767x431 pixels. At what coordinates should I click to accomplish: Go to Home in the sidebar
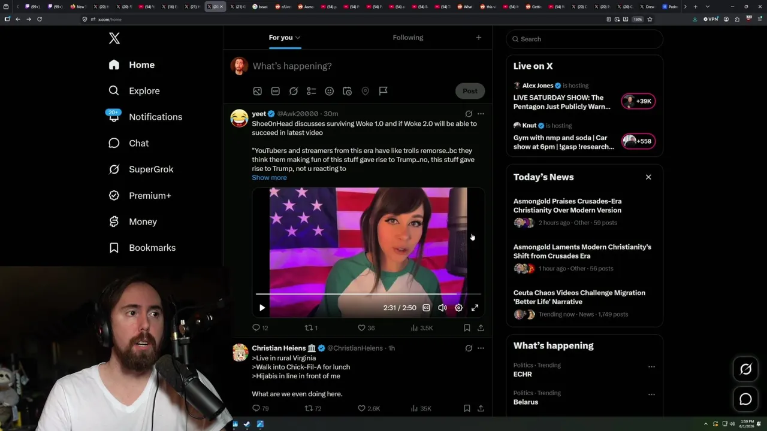point(131,65)
